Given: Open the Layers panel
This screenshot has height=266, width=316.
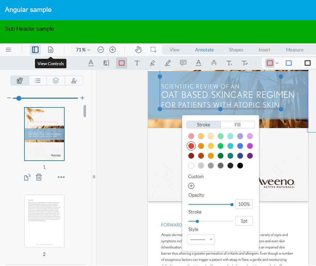Looking at the screenshot, I should (55, 80).
